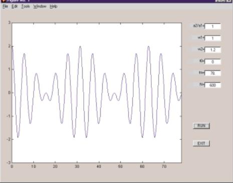The height and width of the screenshot is (183, 233).
Task: Click the tn field showing 78
Action: [213, 73]
